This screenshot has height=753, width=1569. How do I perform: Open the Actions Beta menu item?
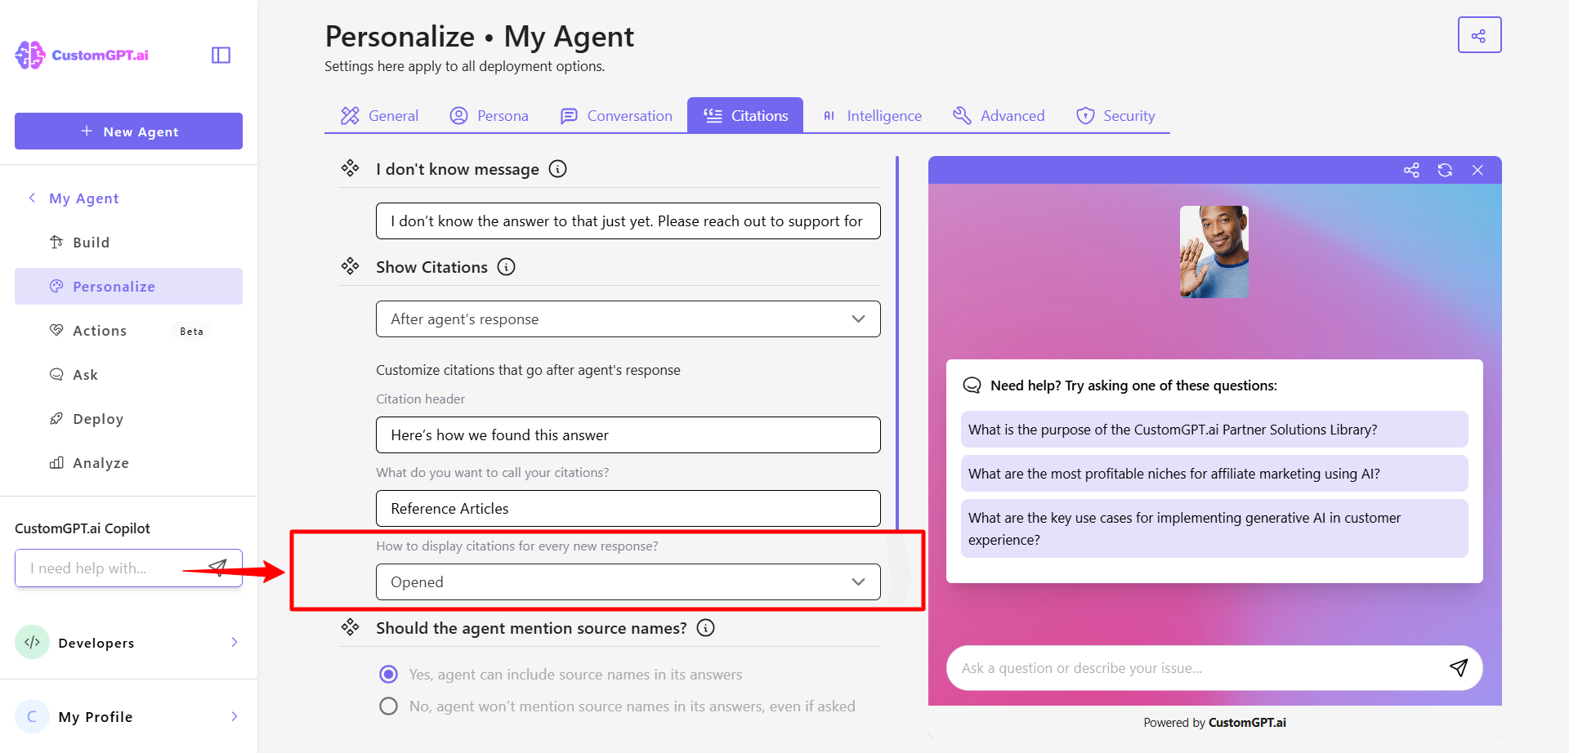(x=128, y=330)
